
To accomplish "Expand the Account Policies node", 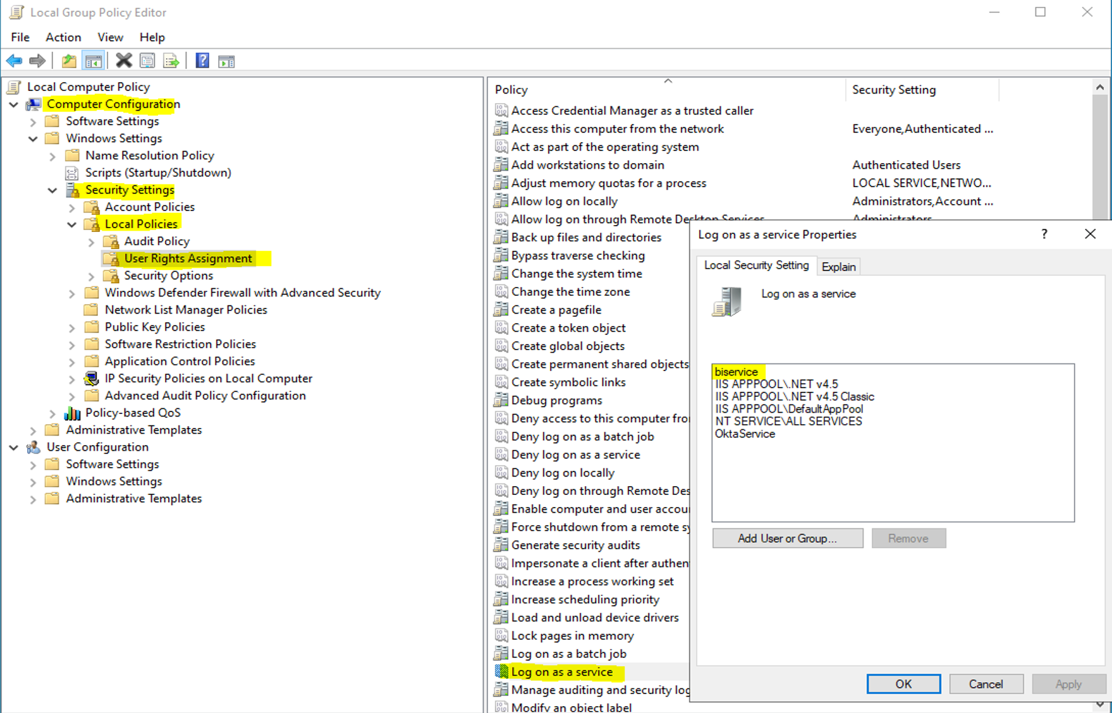I will click(72, 207).
